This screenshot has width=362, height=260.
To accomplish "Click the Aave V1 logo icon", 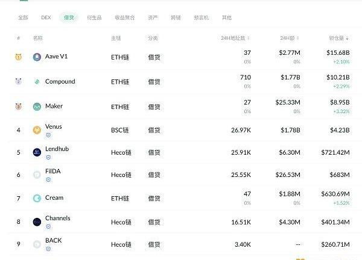I will pos(37,57).
